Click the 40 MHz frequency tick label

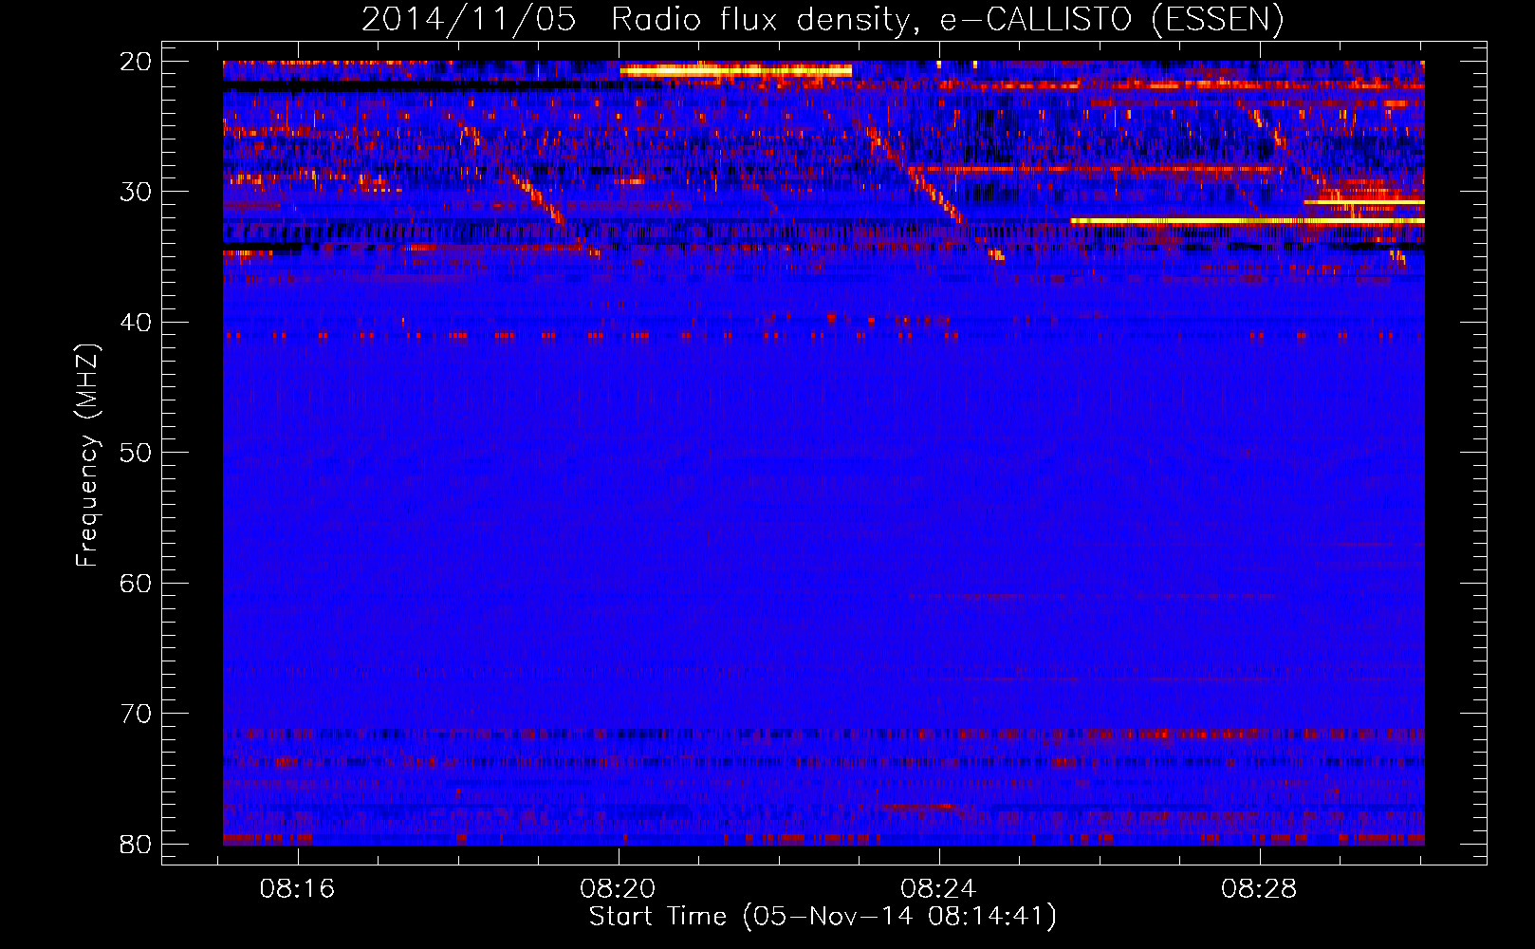[136, 323]
